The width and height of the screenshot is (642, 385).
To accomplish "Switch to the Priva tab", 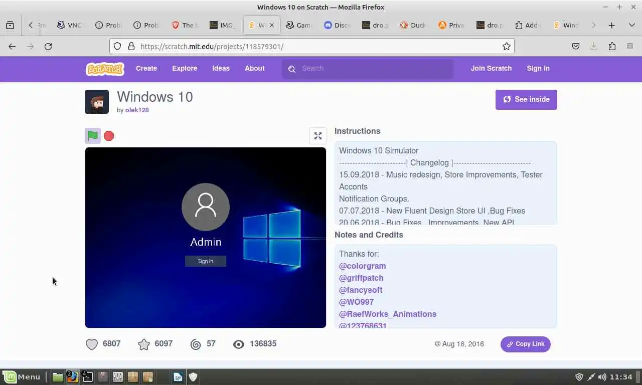I will [451, 25].
